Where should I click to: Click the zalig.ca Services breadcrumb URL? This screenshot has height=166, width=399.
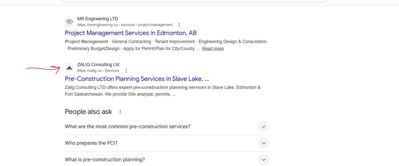(98, 71)
